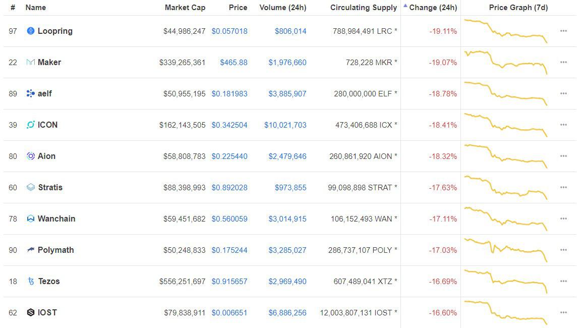Open the three-dot menu for ICON
The height and width of the screenshot is (328, 586).
pos(563,125)
